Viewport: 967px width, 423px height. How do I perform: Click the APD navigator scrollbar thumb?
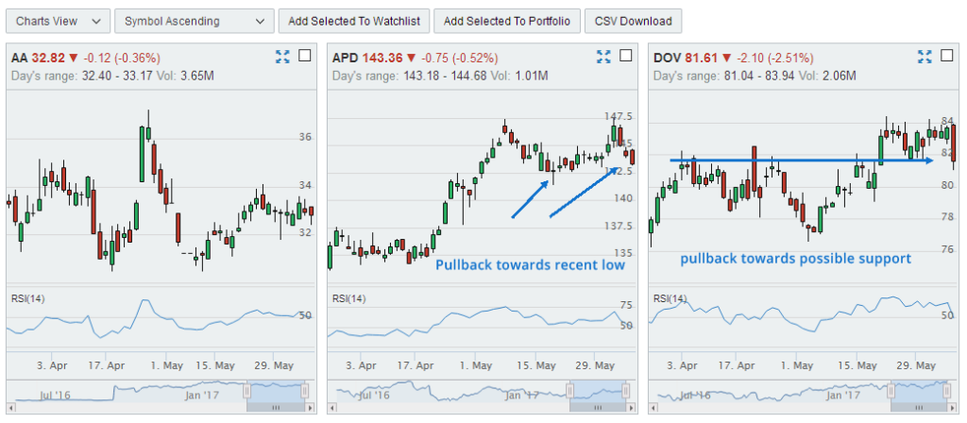tap(598, 408)
